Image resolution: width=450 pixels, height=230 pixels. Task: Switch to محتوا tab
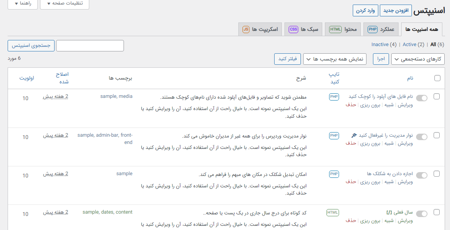click(343, 29)
